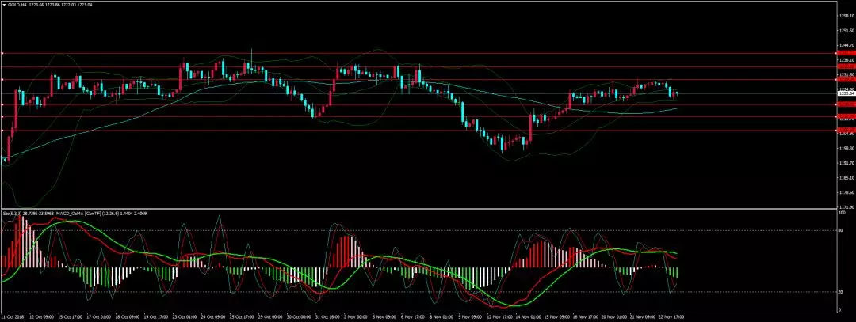Click the MACD_OsMA indicator label
The width and height of the screenshot is (856, 322).
pyautogui.click(x=75, y=214)
